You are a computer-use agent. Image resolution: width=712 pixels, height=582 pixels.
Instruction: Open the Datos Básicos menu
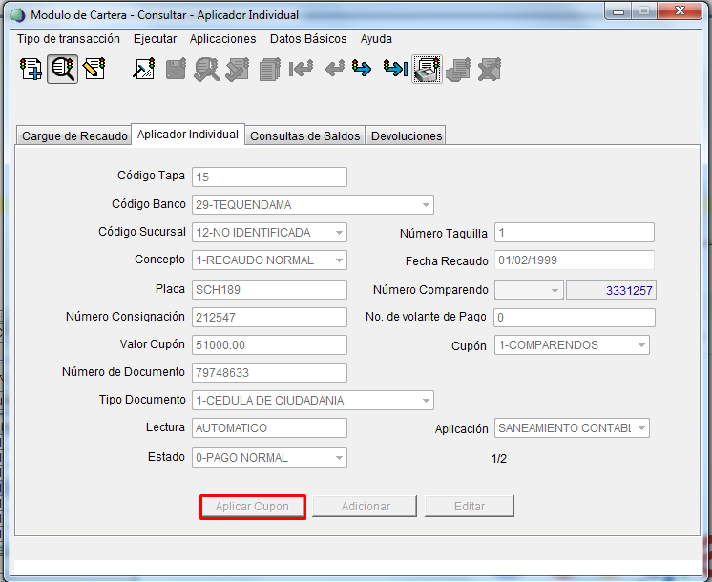[308, 39]
